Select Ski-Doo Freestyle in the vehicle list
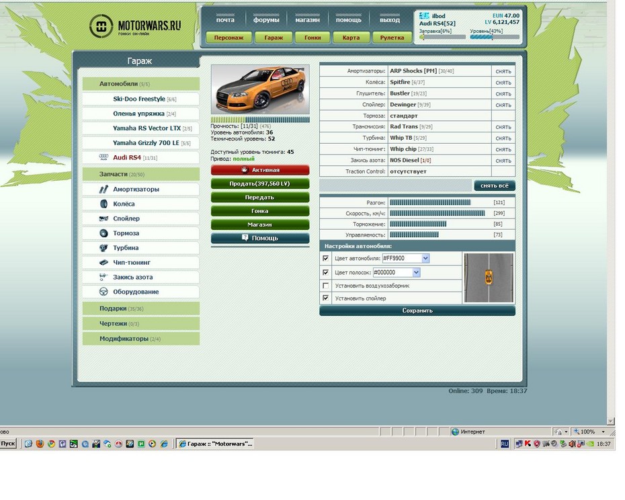This screenshot has width=625, height=500. click(140, 99)
